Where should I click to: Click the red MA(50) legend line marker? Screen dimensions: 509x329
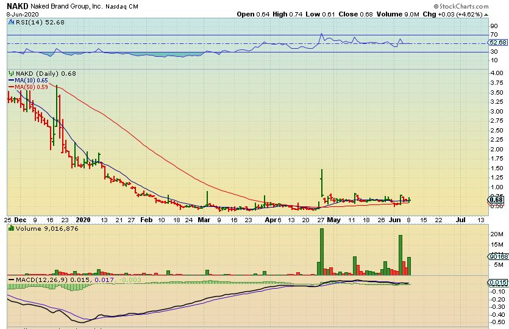[x=10, y=87]
